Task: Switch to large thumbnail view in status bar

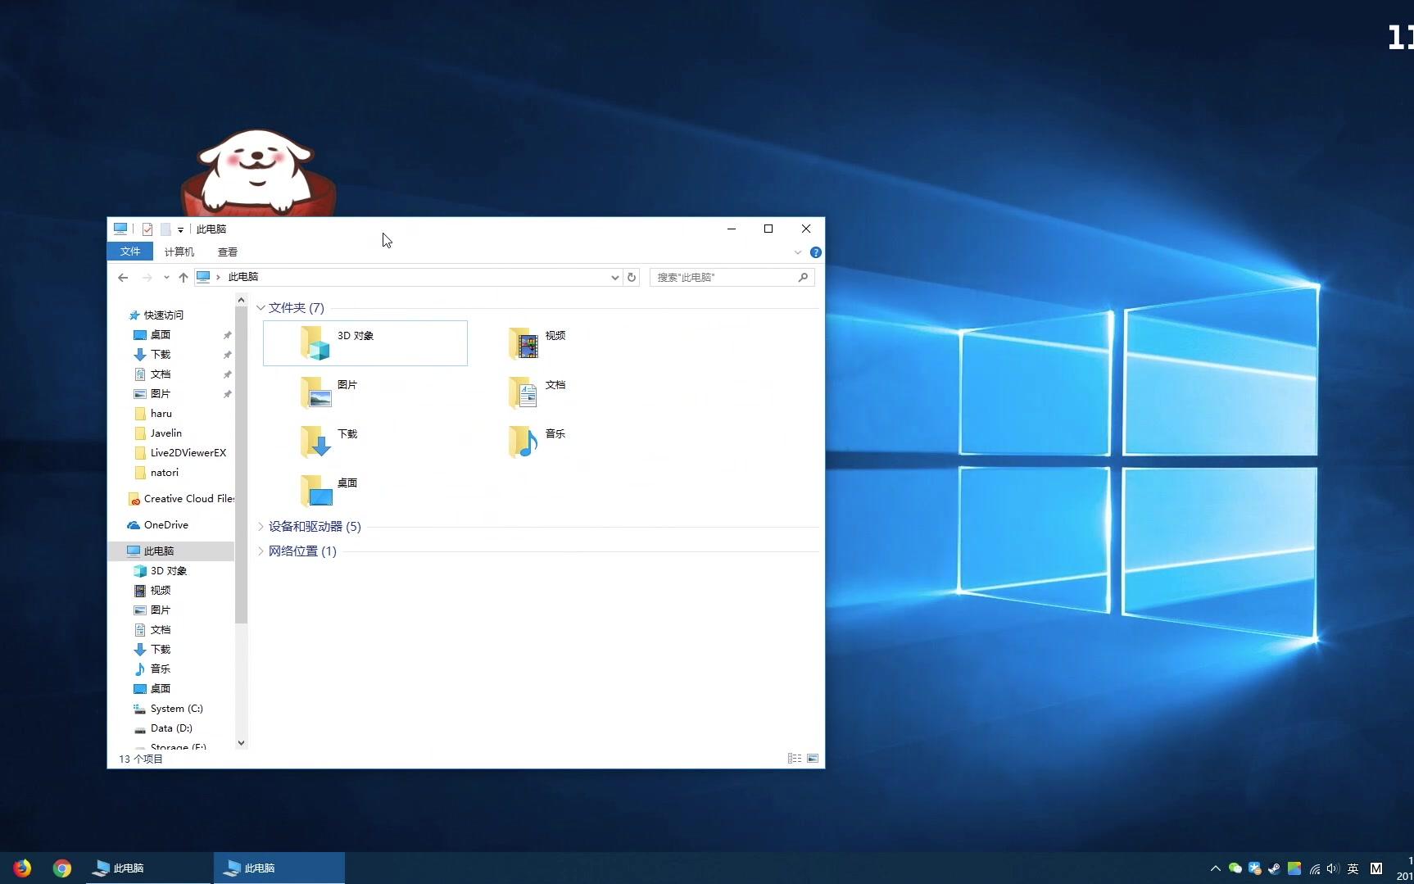Action: (813, 758)
